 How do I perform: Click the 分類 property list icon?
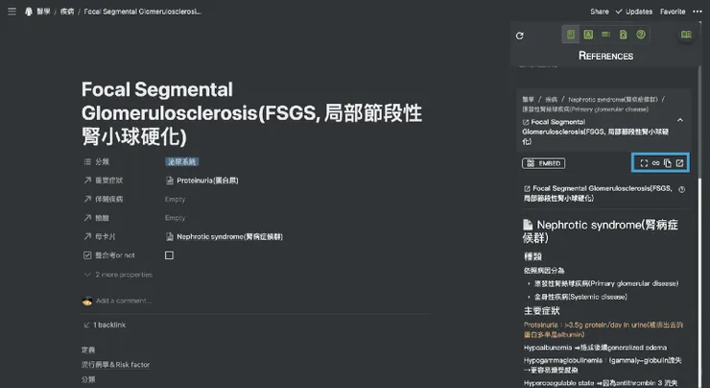click(x=87, y=161)
